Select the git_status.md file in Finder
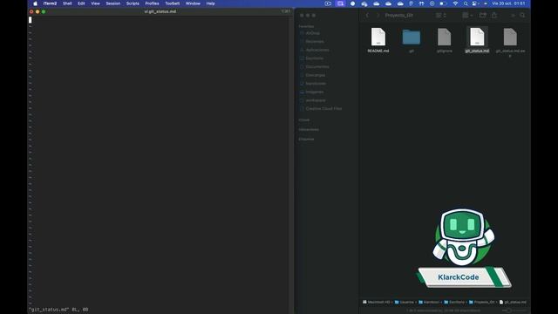This screenshot has width=558, height=314. [x=477, y=40]
